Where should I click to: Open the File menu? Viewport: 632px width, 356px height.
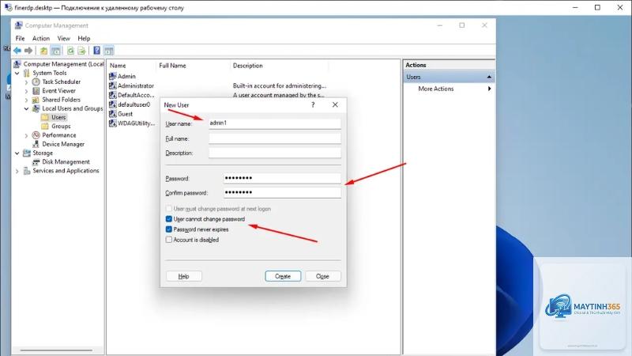pos(21,38)
